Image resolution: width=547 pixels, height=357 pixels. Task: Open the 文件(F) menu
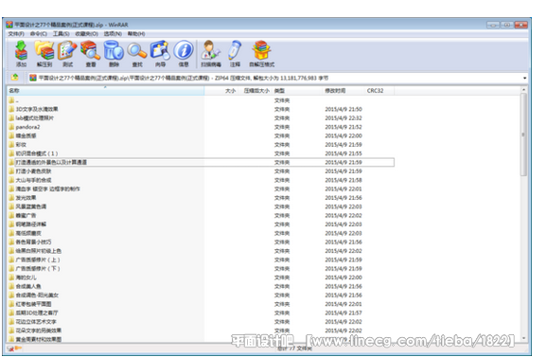(16, 34)
